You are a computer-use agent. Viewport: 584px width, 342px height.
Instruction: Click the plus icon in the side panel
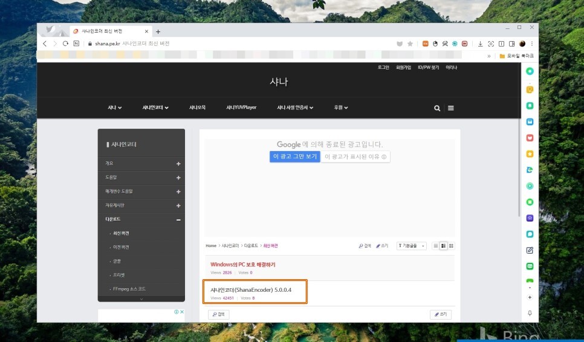[x=530, y=297]
